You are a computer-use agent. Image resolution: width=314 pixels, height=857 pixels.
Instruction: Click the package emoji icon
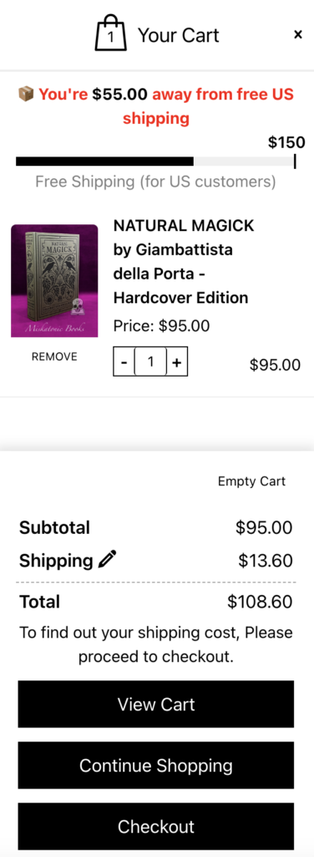coord(25,95)
